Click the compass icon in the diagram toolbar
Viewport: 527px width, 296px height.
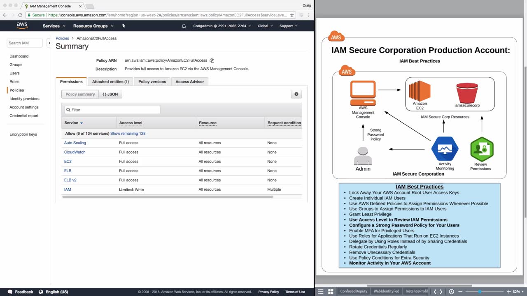click(x=451, y=291)
